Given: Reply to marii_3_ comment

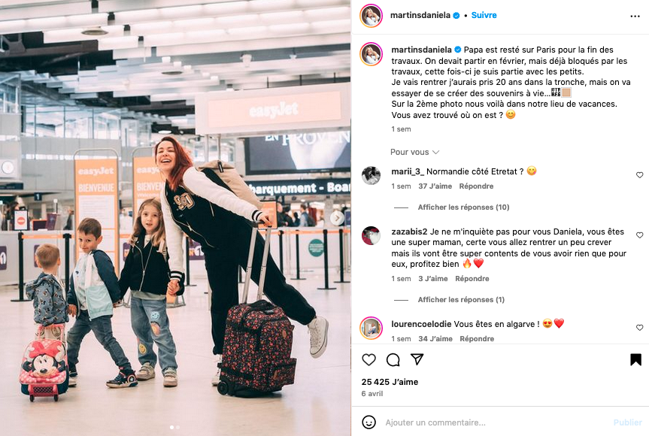Looking at the screenshot, I should [476, 186].
